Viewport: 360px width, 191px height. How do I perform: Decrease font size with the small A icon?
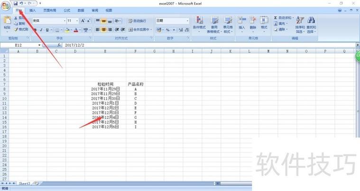[89, 21]
